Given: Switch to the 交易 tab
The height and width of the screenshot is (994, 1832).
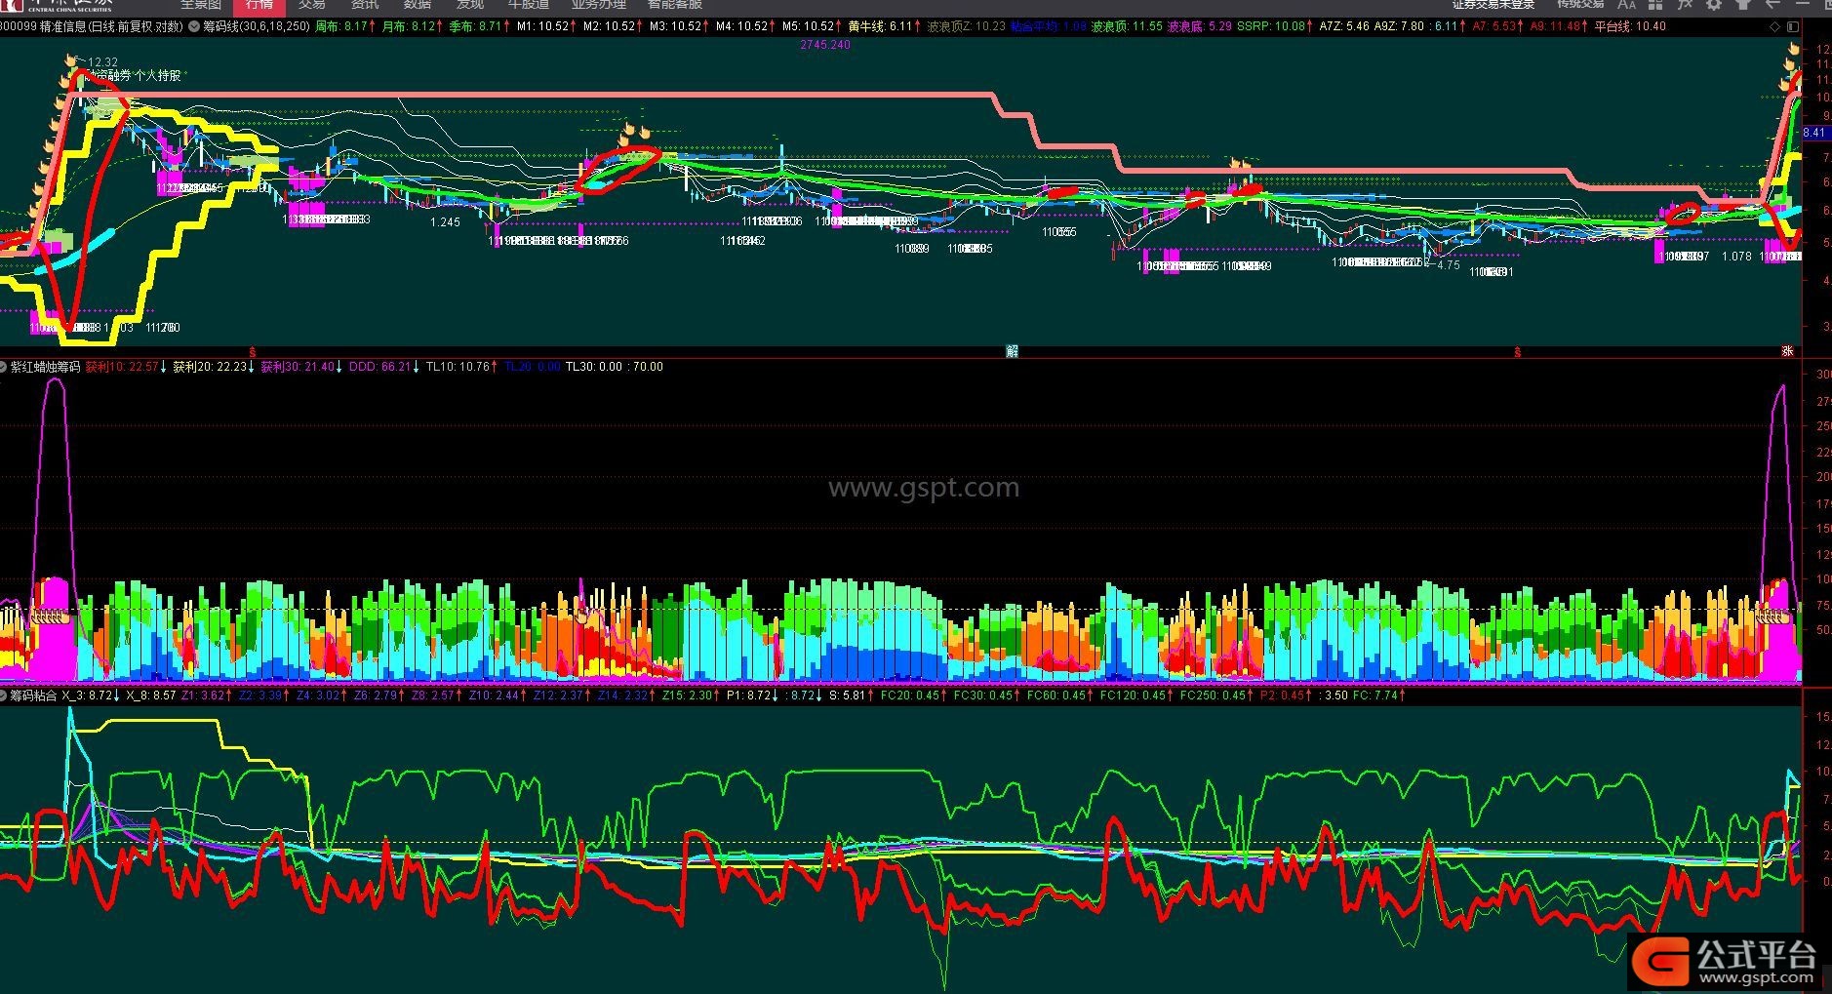Looking at the screenshot, I should [312, 5].
